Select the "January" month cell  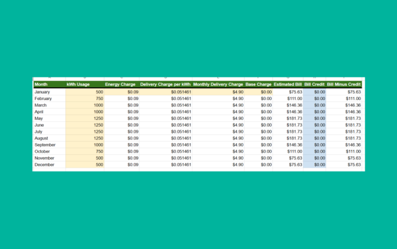[x=49, y=92]
